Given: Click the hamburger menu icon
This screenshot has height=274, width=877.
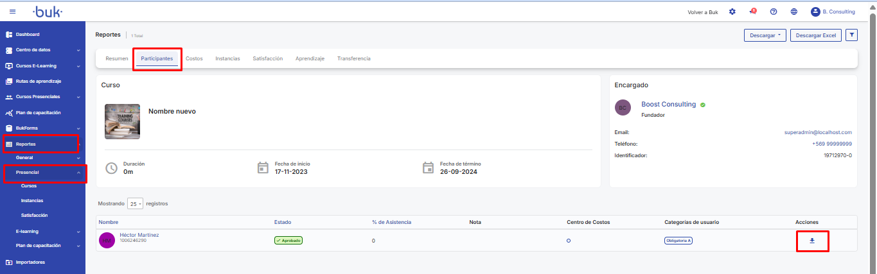Looking at the screenshot, I should pos(13,12).
